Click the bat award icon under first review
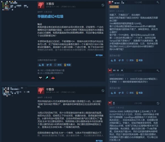 (x=40, y=78)
